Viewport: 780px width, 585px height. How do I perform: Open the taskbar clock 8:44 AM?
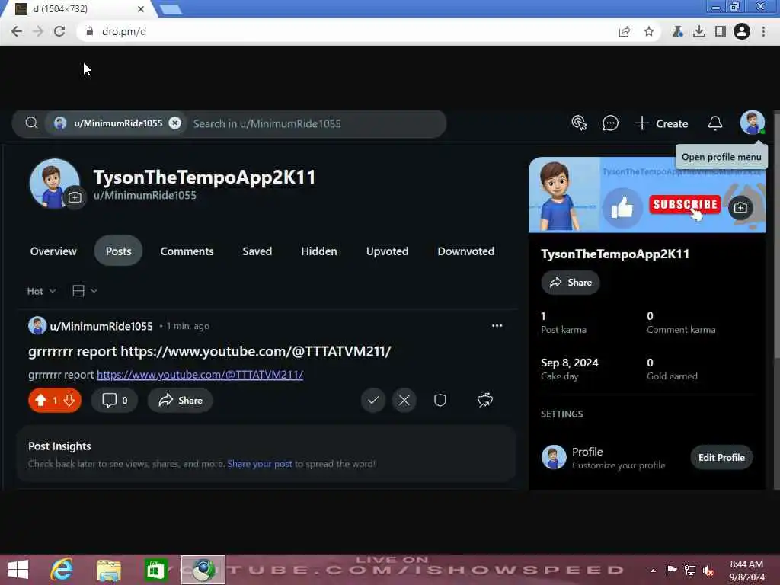coord(746,570)
